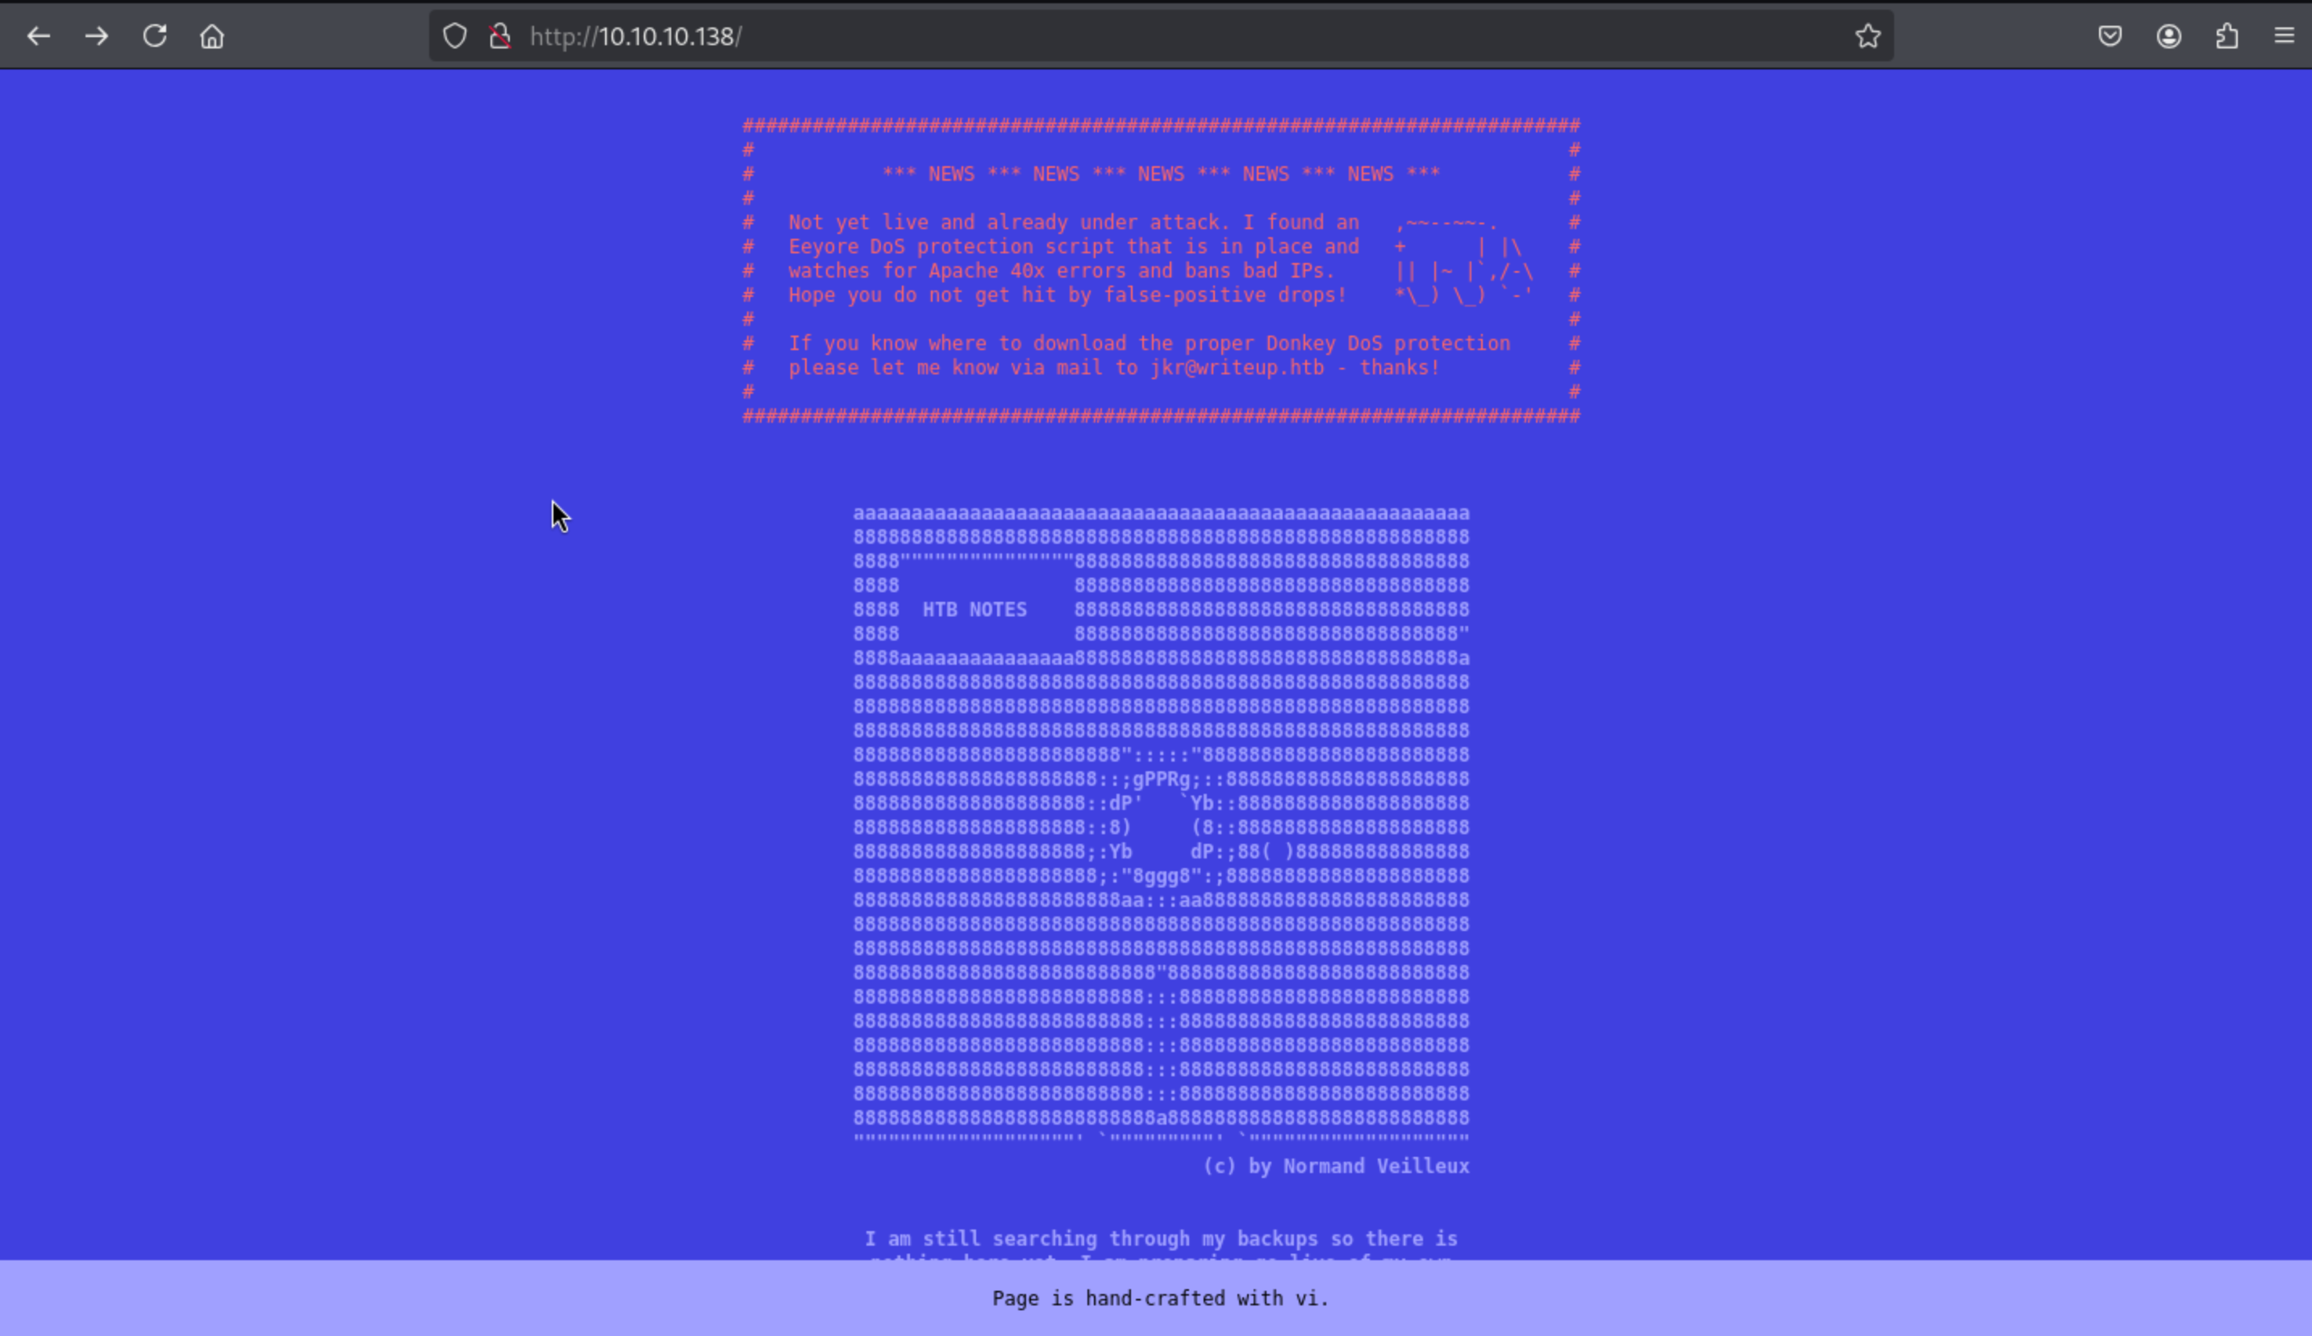
Task: Click 'I am still searching through my backups' paragraph
Action: pyautogui.click(x=1160, y=1238)
